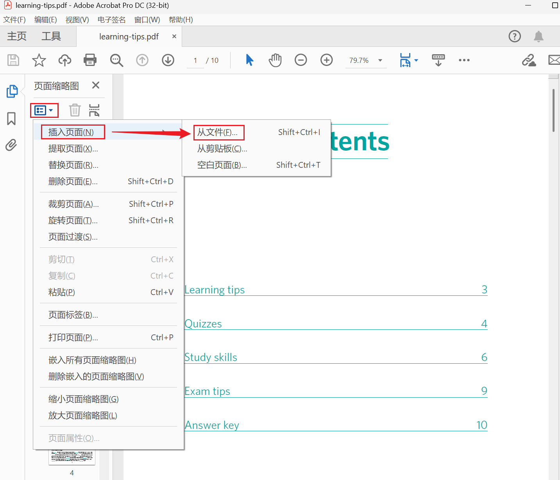Select the marquee zoom tool
This screenshot has width=560, height=480.
[116, 60]
